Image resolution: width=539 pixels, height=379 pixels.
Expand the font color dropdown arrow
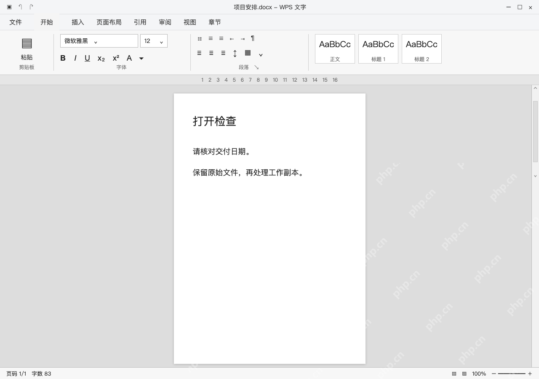pyautogui.click(x=141, y=58)
